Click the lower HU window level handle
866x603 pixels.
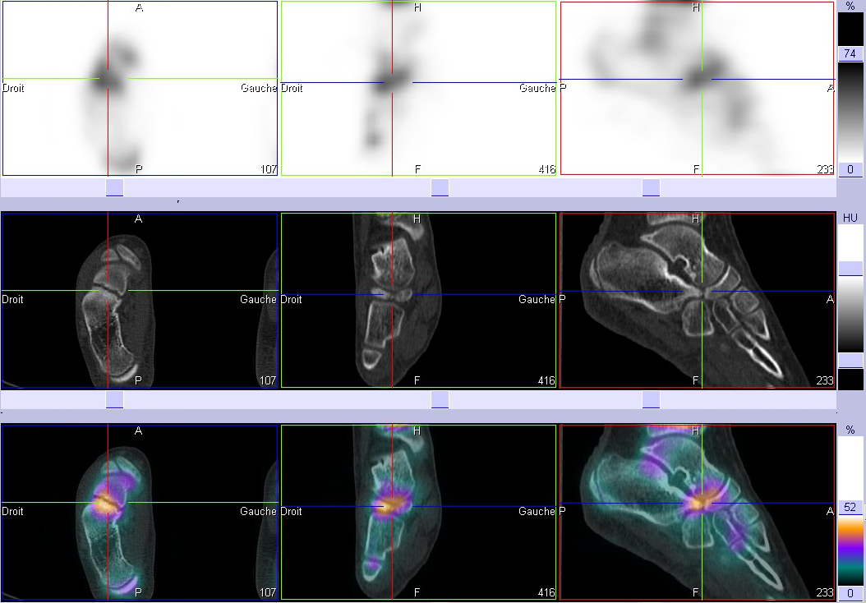click(850, 361)
